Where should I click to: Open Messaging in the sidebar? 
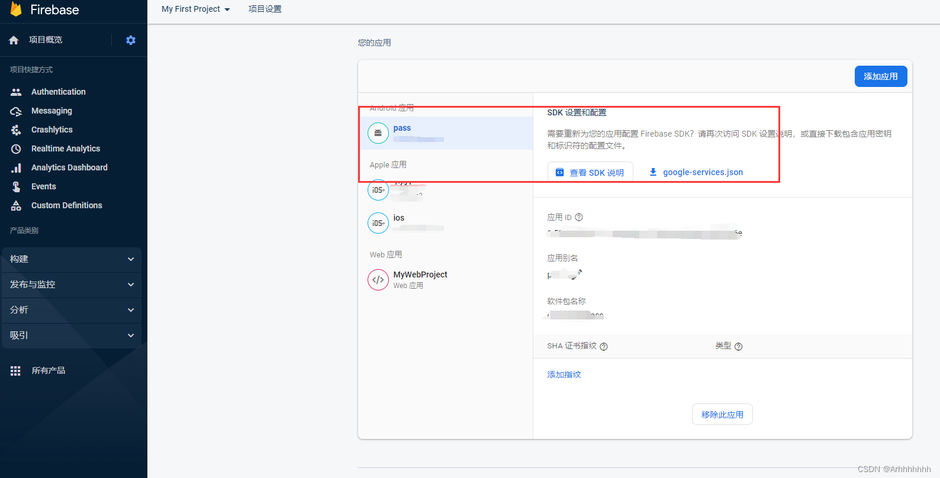[x=51, y=111]
